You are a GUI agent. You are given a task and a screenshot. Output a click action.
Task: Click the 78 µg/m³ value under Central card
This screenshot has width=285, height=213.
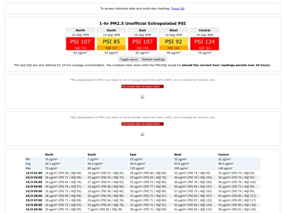coord(205,53)
